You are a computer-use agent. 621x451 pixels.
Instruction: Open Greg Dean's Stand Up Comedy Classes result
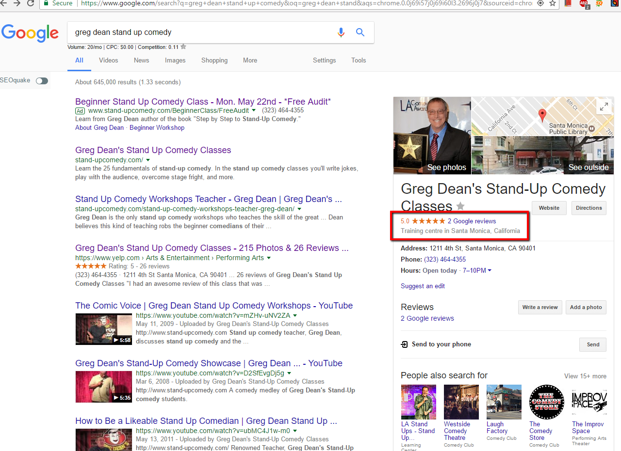click(x=153, y=150)
